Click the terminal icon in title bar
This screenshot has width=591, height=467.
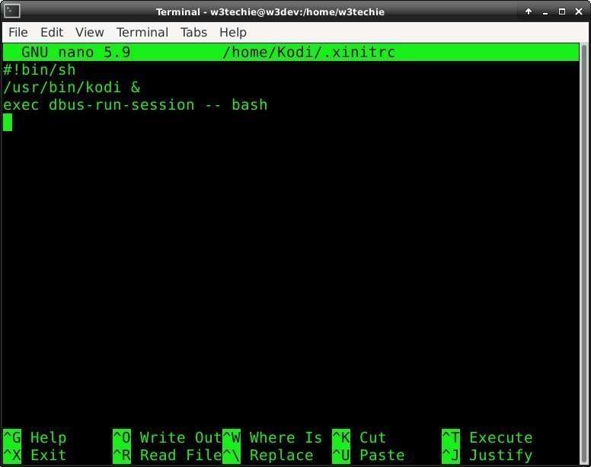pyautogui.click(x=12, y=11)
